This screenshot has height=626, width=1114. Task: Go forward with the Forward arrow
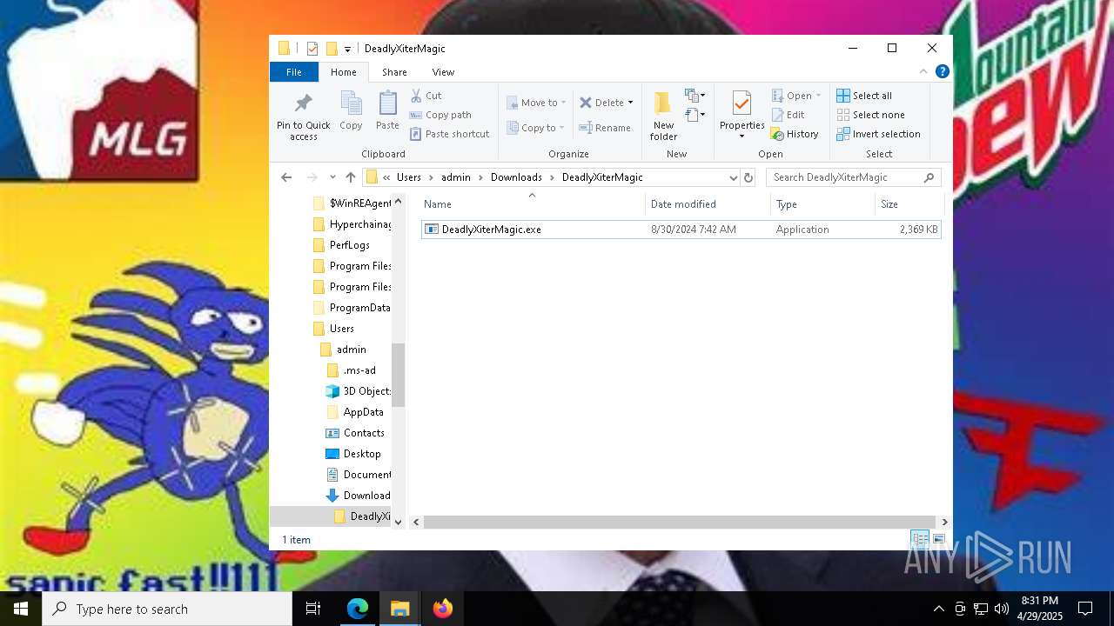pyautogui.click(x=312, y=177)
